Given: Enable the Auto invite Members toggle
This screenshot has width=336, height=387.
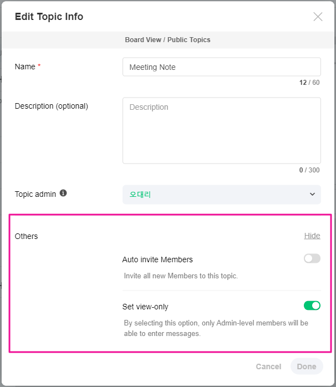Looking at the screenshot, I should click(x=312, y=258).
